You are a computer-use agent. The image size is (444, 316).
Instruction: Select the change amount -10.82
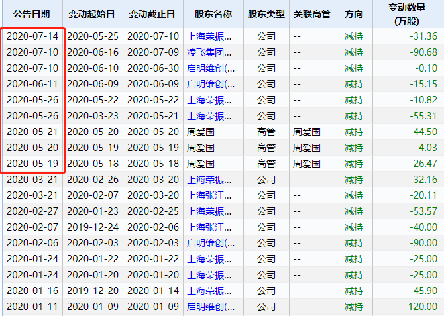coord(423,99)
